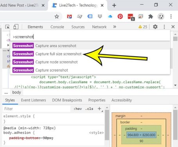Open the <style> source link

[x=96, y=133]
